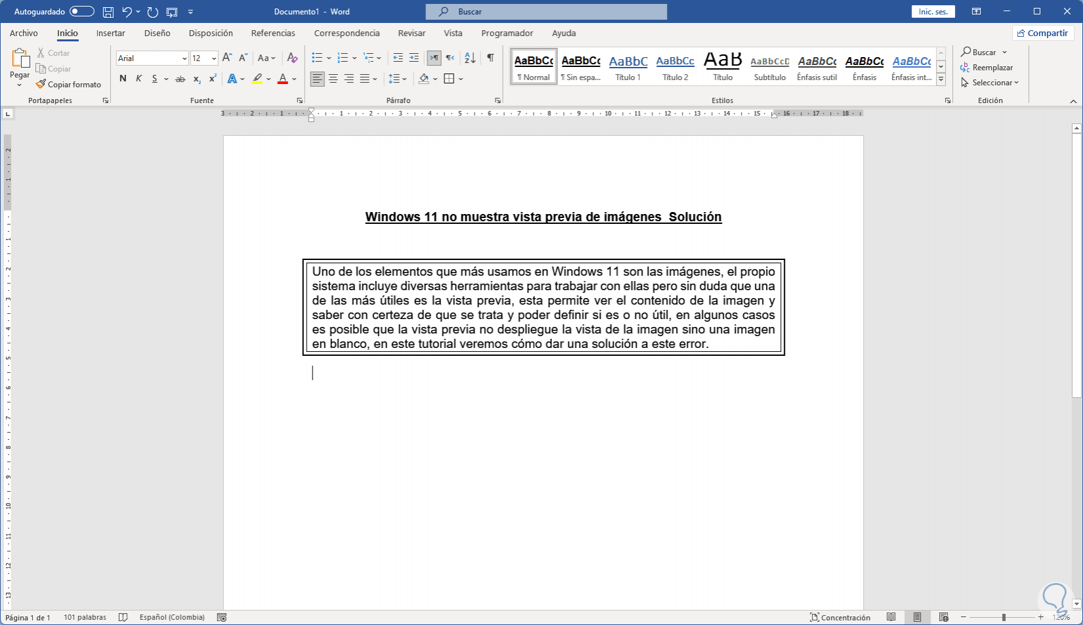The height and width of the screenshot is (625, 1083).
Task: Toggle print layout view in status bar
Action: (x=917, y=617)
